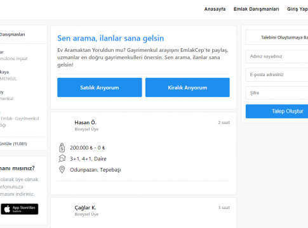Select the '3+1, 4+1, Daire' text
The image size is (308, 228).
(x=88, y=158)
